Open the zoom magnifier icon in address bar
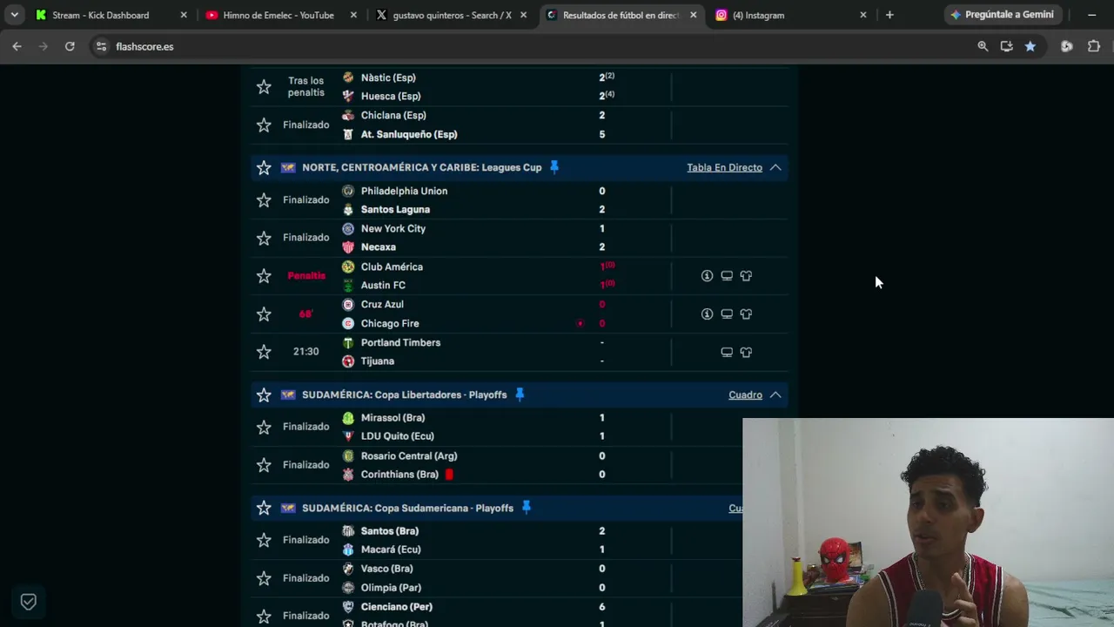This screenshot has width=1114, height=627. (x=983, y=46)
